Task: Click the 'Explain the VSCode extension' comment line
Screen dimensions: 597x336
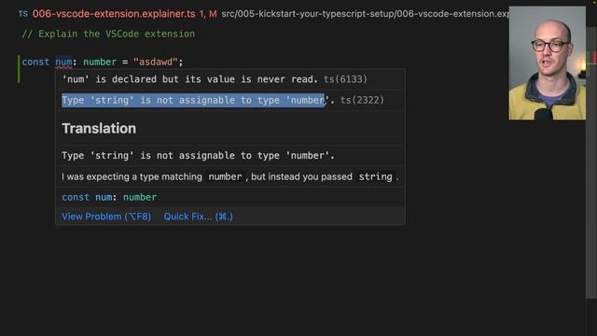Action: tap(108, 34)
